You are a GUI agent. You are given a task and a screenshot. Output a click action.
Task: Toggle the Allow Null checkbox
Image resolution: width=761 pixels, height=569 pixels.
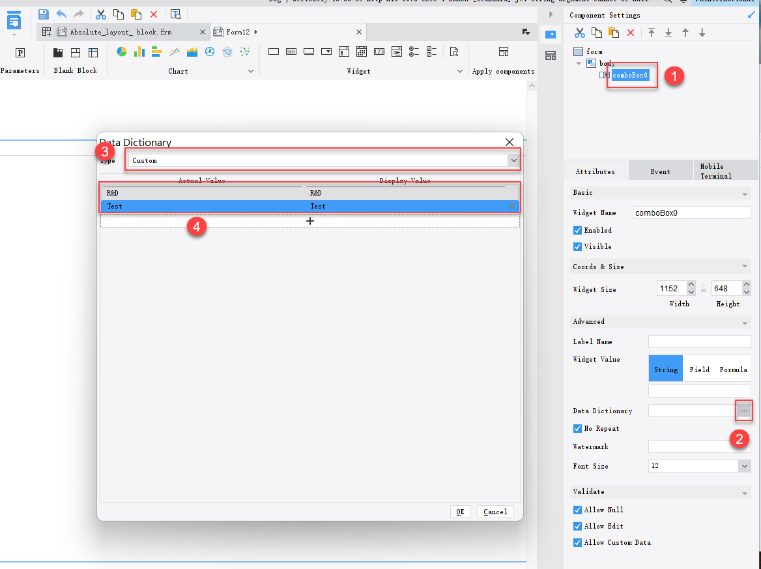click(577, 510)
